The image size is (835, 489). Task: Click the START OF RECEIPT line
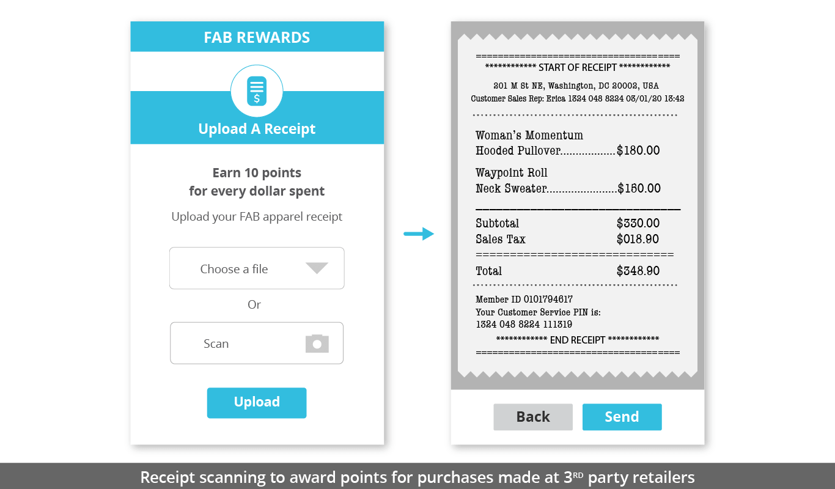[x=577, y=67]
